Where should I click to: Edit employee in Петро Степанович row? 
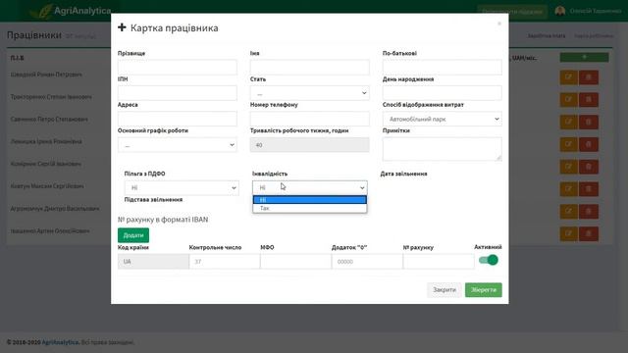click(x=568, y=122)
